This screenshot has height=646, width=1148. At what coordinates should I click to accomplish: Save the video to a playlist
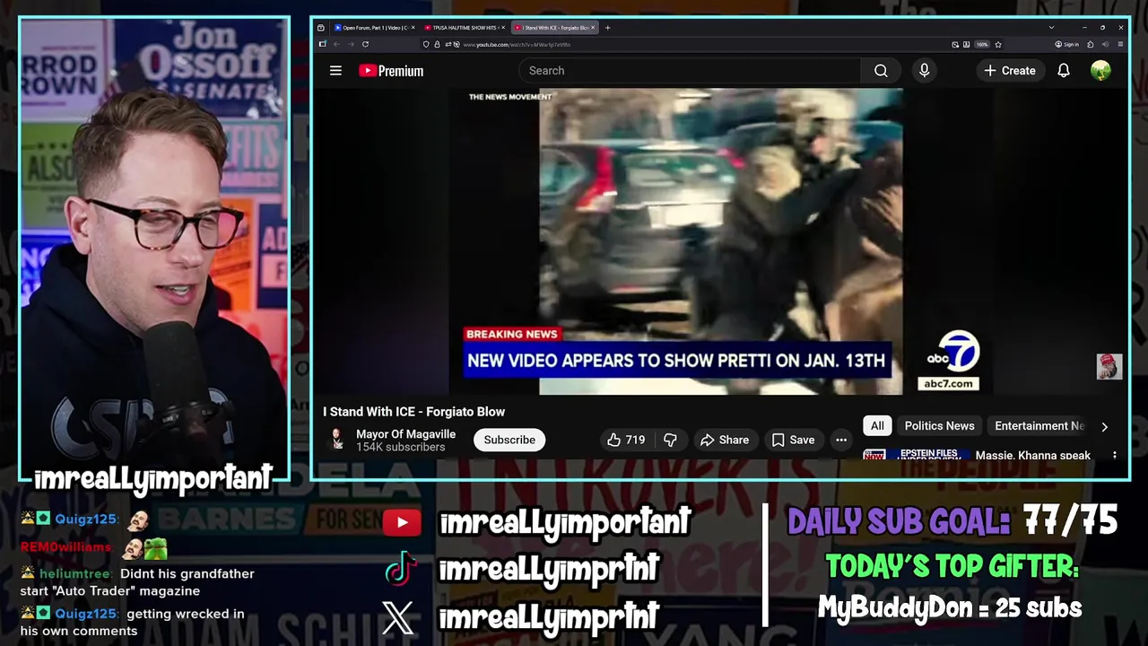[793, 440]
